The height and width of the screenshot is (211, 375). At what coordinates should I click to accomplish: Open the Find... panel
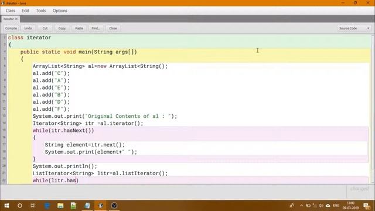point(96,28)
